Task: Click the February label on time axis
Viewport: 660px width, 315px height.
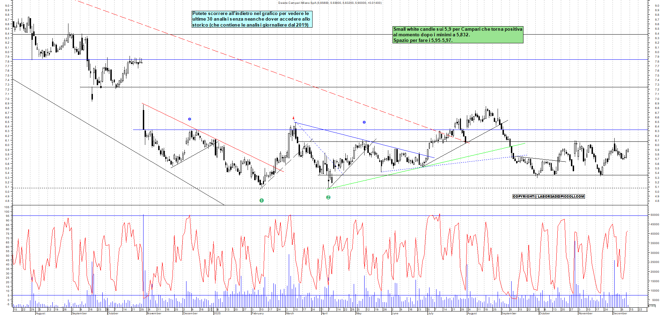Action: coord(258,313)
